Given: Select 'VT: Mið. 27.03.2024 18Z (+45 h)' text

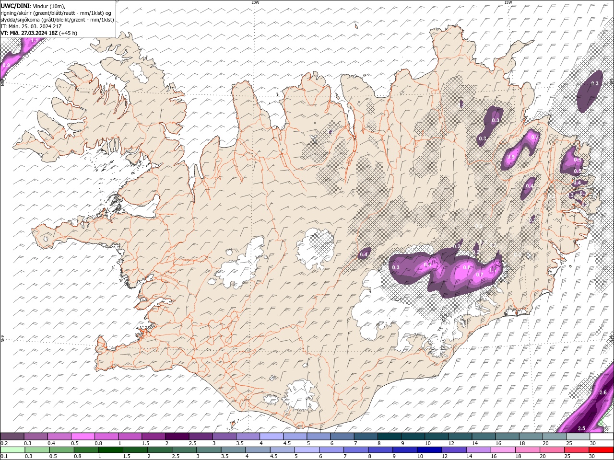Looking at the screenshot, I should pyautogui.click(x=39, y=33).
